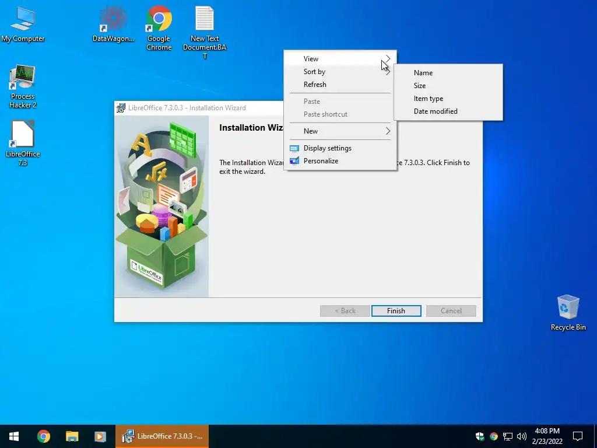Activate LibreOffice 7.3.0.3 taskbar button
This screenshot has width=597, height=448.
tap(162, 436)
